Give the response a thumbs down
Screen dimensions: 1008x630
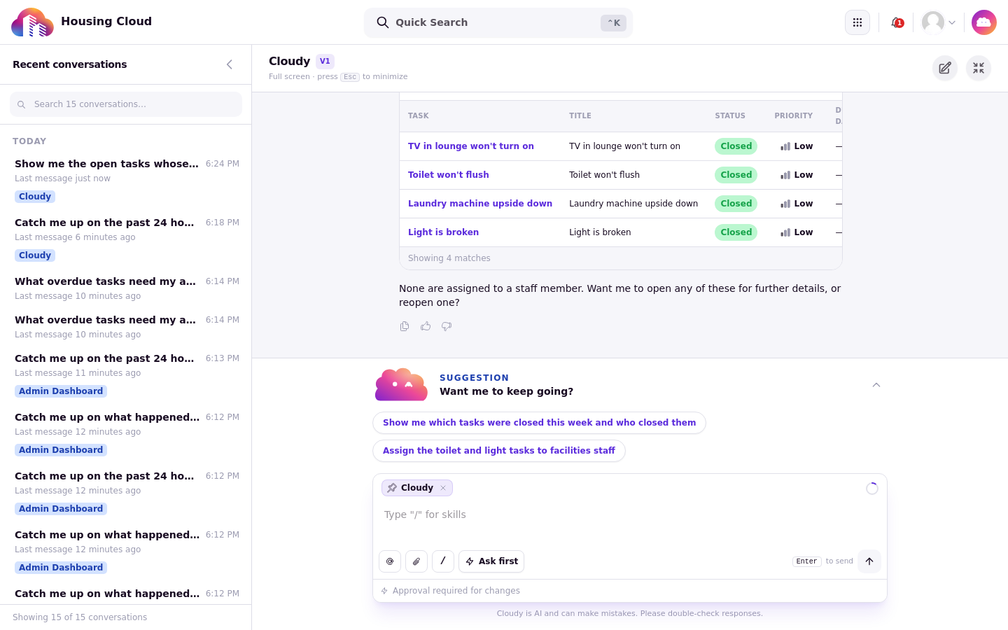point(447,326)
